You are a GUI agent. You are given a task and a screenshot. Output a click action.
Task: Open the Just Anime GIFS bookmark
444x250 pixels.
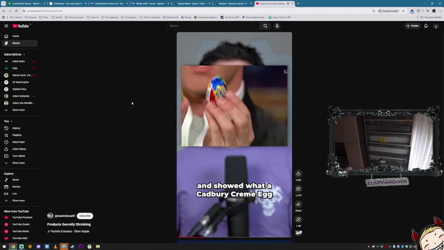pyautogui.click(x=230, y=17)
